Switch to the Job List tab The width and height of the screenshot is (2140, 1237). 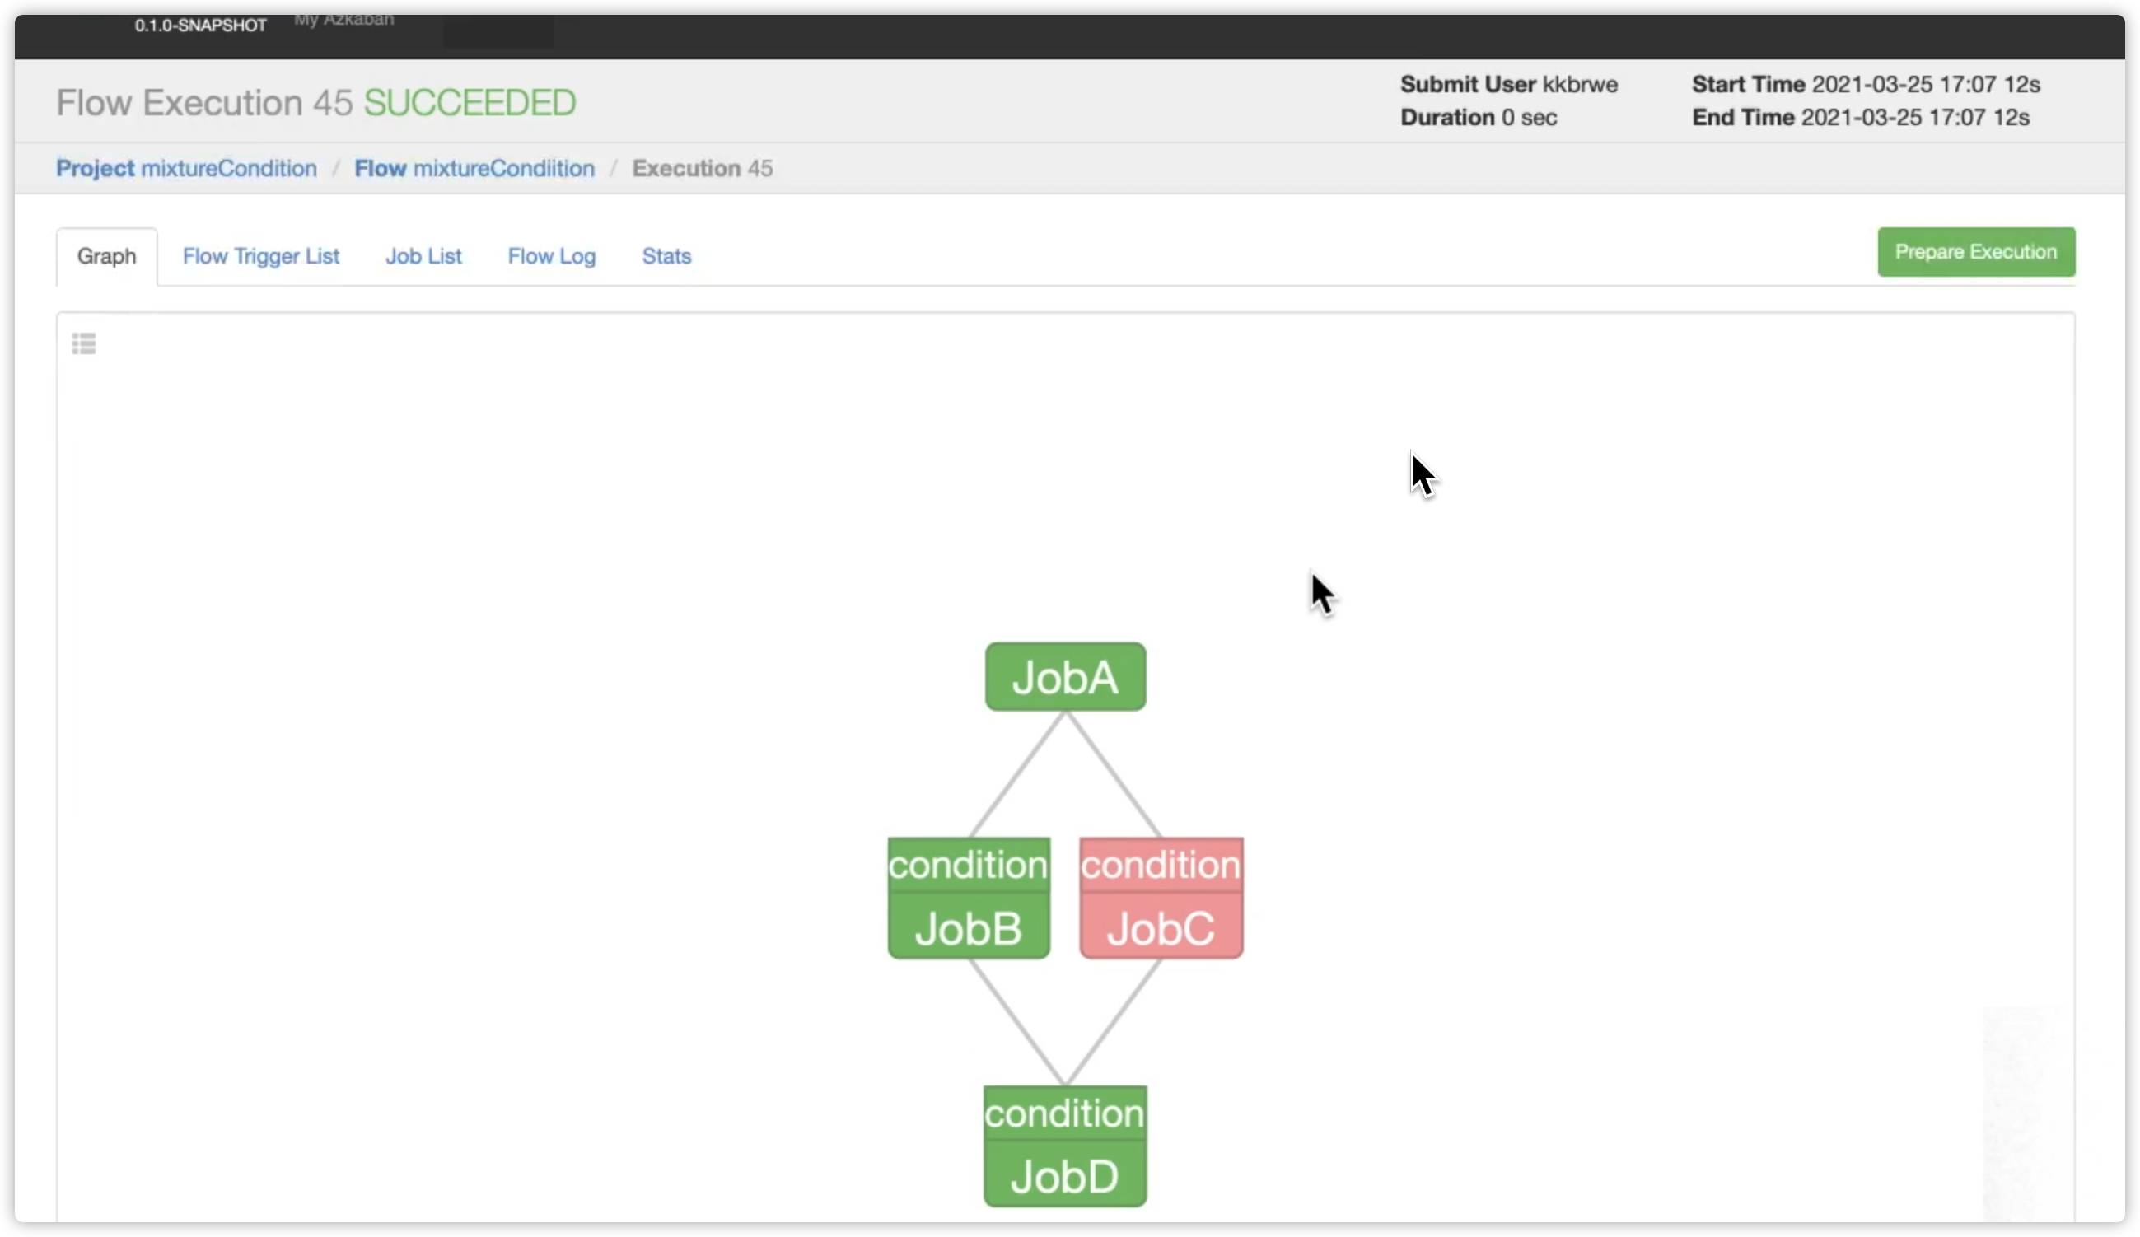tap(423, 256)
